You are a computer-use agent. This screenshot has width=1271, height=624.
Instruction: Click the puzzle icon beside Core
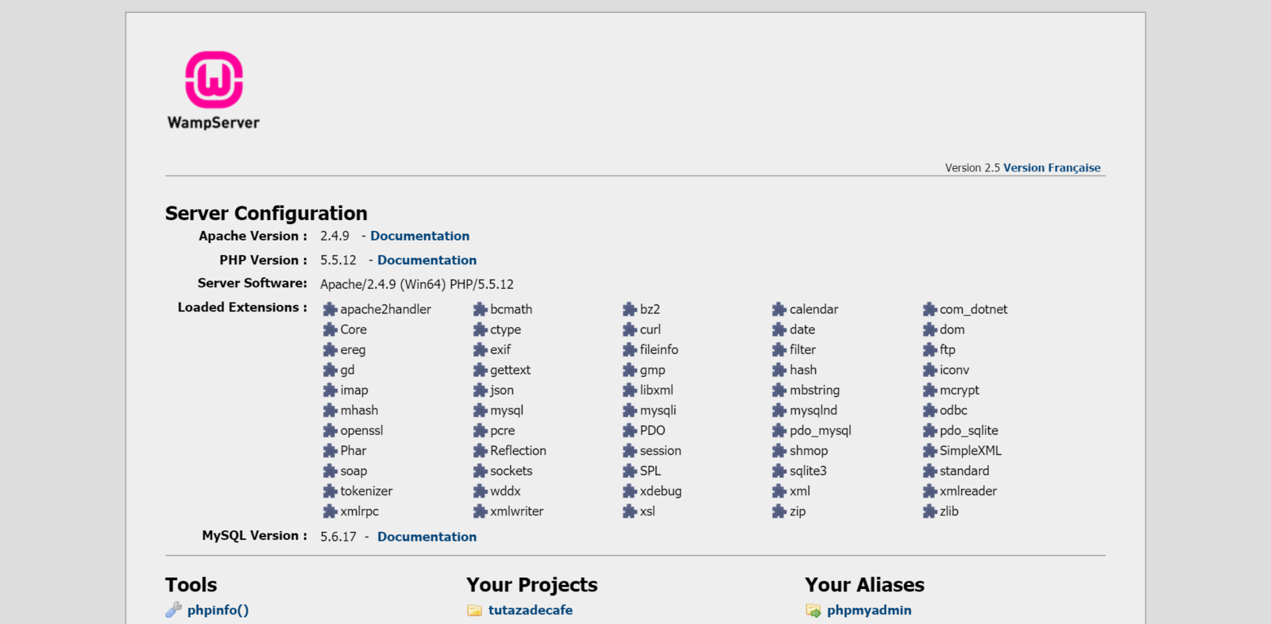(330, 329)
